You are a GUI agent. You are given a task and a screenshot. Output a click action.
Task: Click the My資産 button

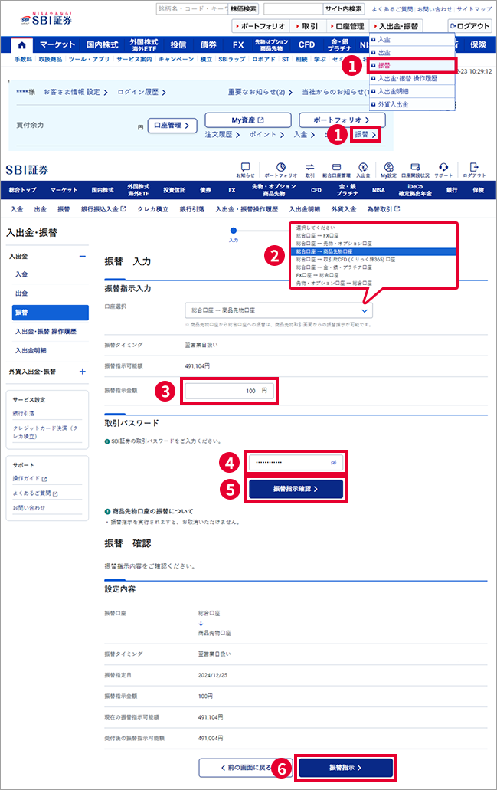click(248, 120)
